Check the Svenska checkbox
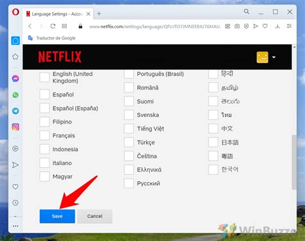This screenshot has width=305, height=241. (x=129, y=115)
